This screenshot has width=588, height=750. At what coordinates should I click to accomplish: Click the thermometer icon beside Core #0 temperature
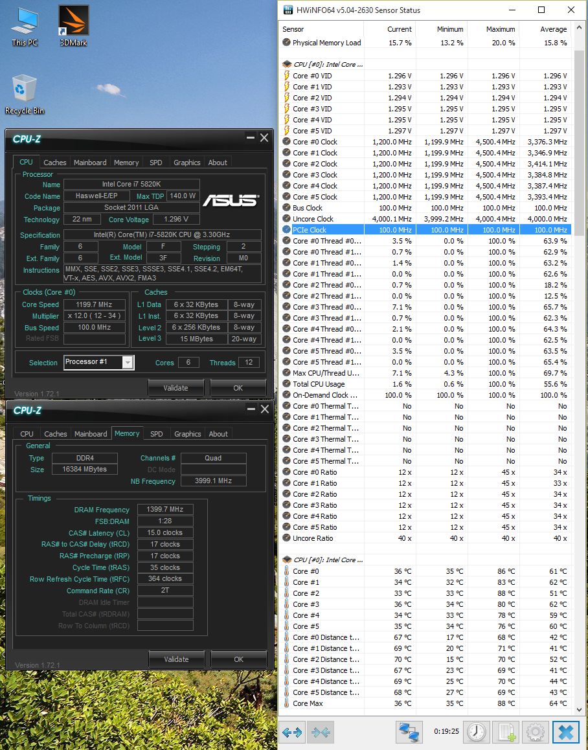[x=287, y=571]
